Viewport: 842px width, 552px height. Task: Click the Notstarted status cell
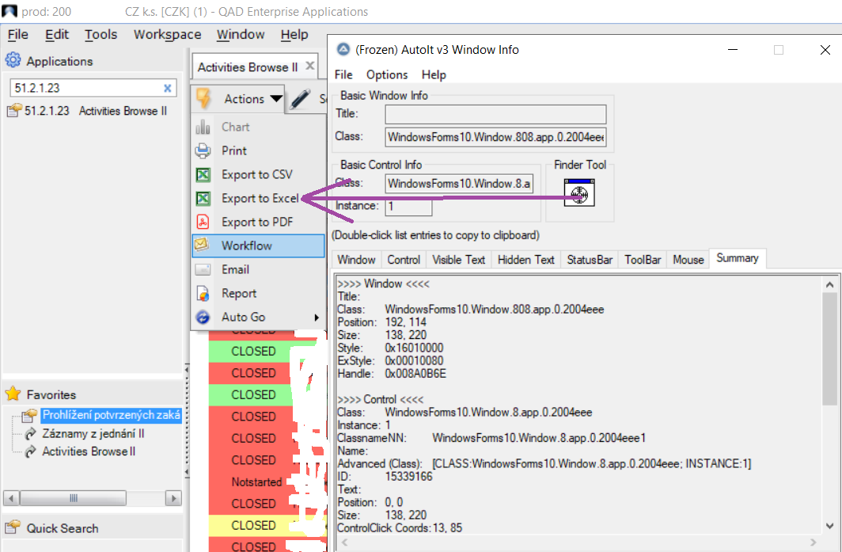pyautogui.click(x=256, y=482)
